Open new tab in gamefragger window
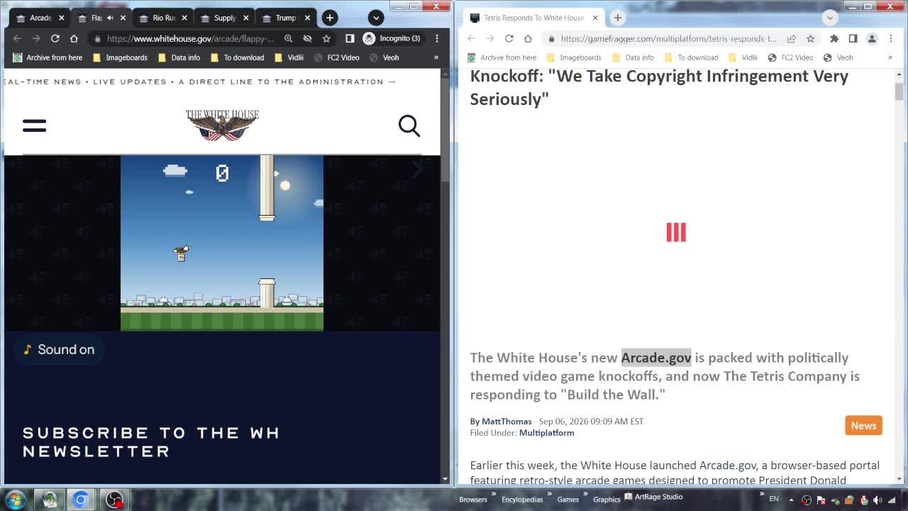Image resolution: width=908 pixels, height=511 pixels. click(618, 18)
